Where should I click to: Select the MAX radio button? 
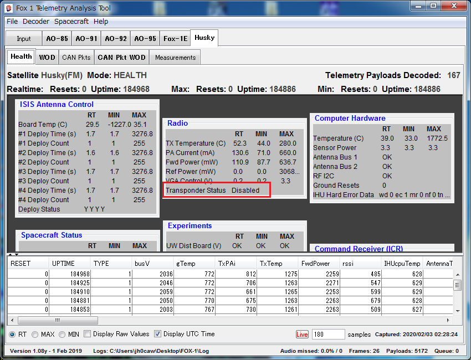click(35, 335)
